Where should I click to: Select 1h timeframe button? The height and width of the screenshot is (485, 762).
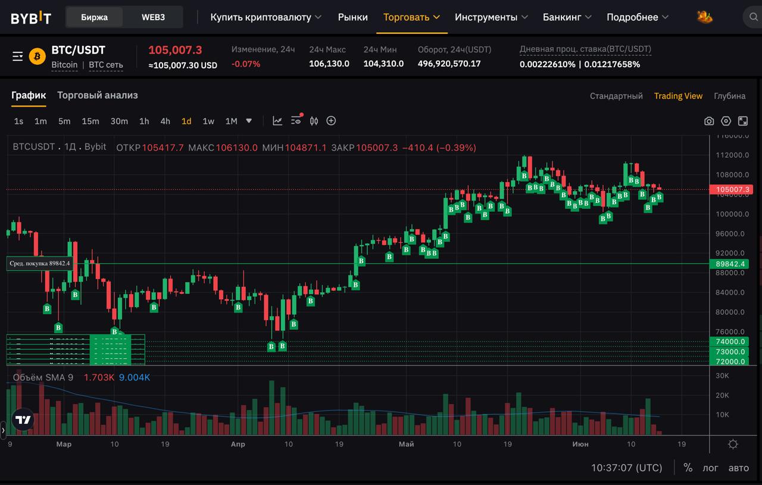[x=144, y=121]
